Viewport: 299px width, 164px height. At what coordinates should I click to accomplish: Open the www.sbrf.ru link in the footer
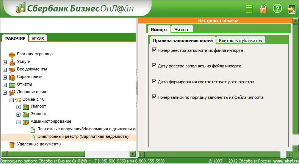pyautogui.click(x=286, y=161)
